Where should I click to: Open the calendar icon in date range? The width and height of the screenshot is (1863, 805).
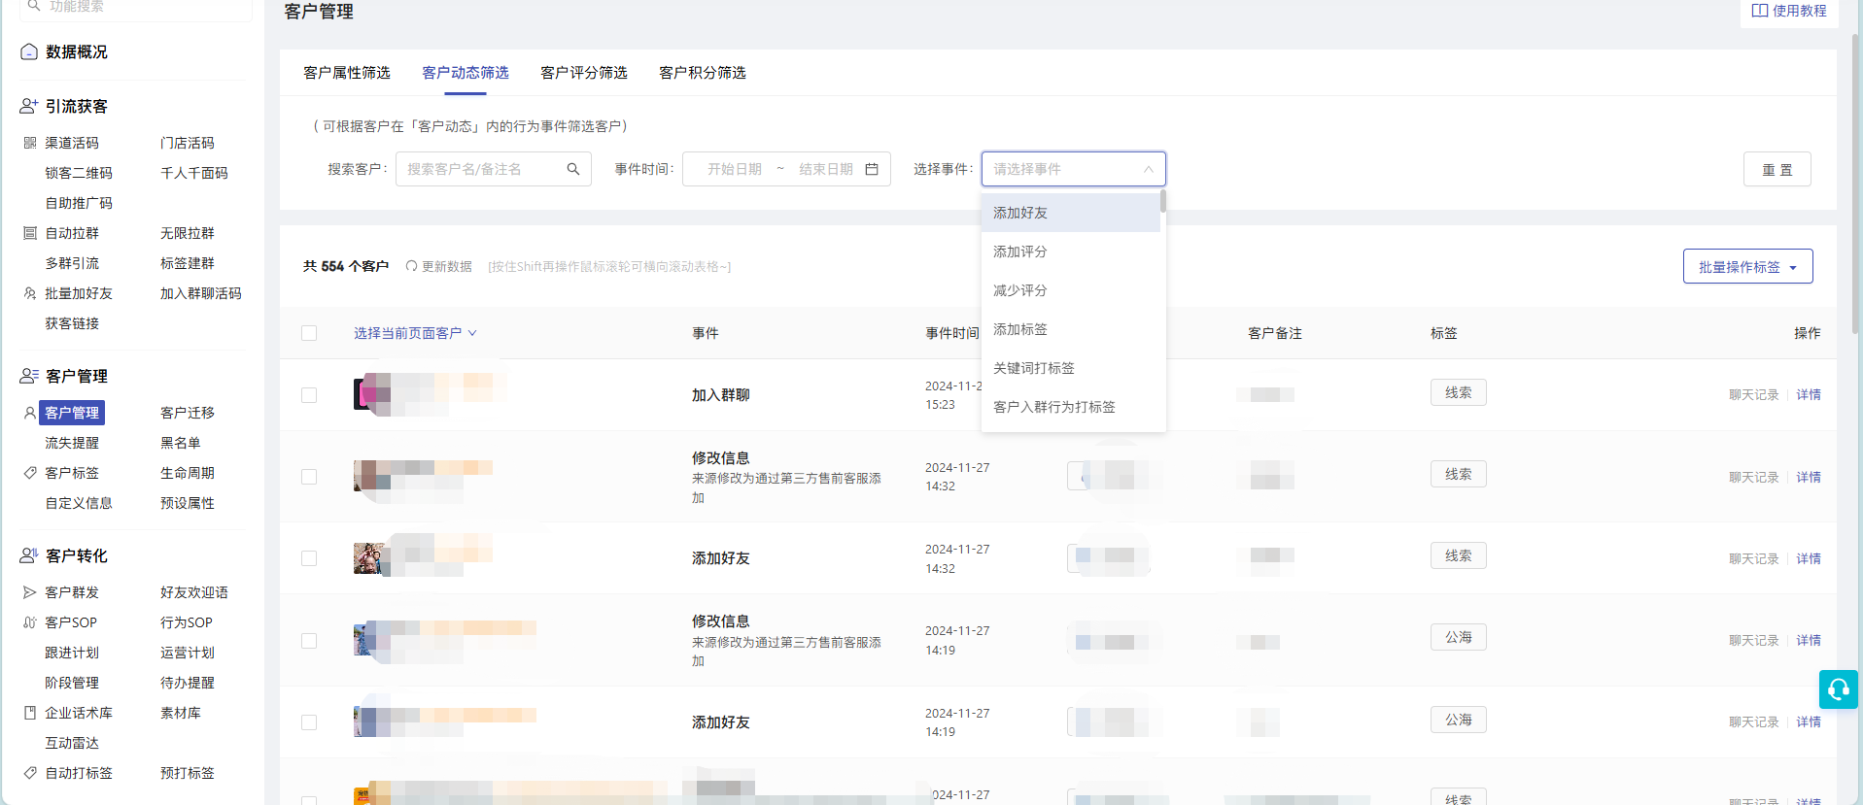click(872, 169)
